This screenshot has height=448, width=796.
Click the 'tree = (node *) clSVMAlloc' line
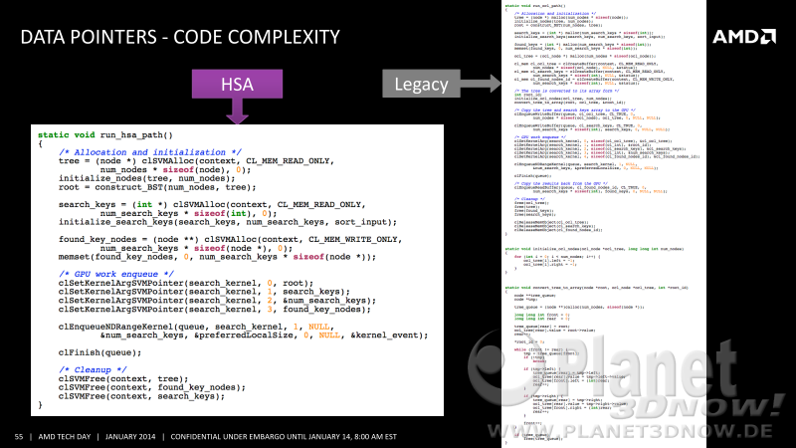click(196, 161)
